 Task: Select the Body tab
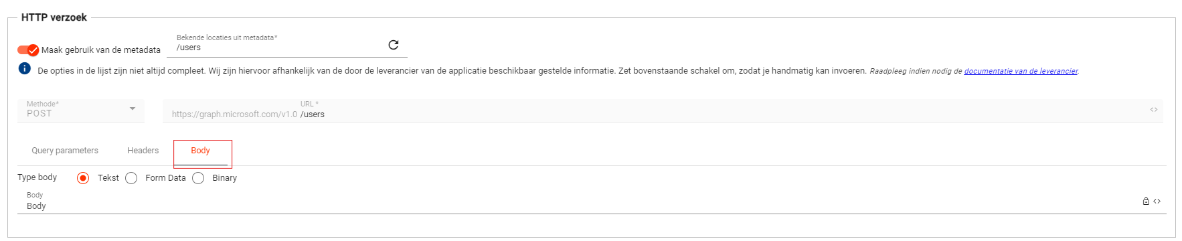point(201,151)
